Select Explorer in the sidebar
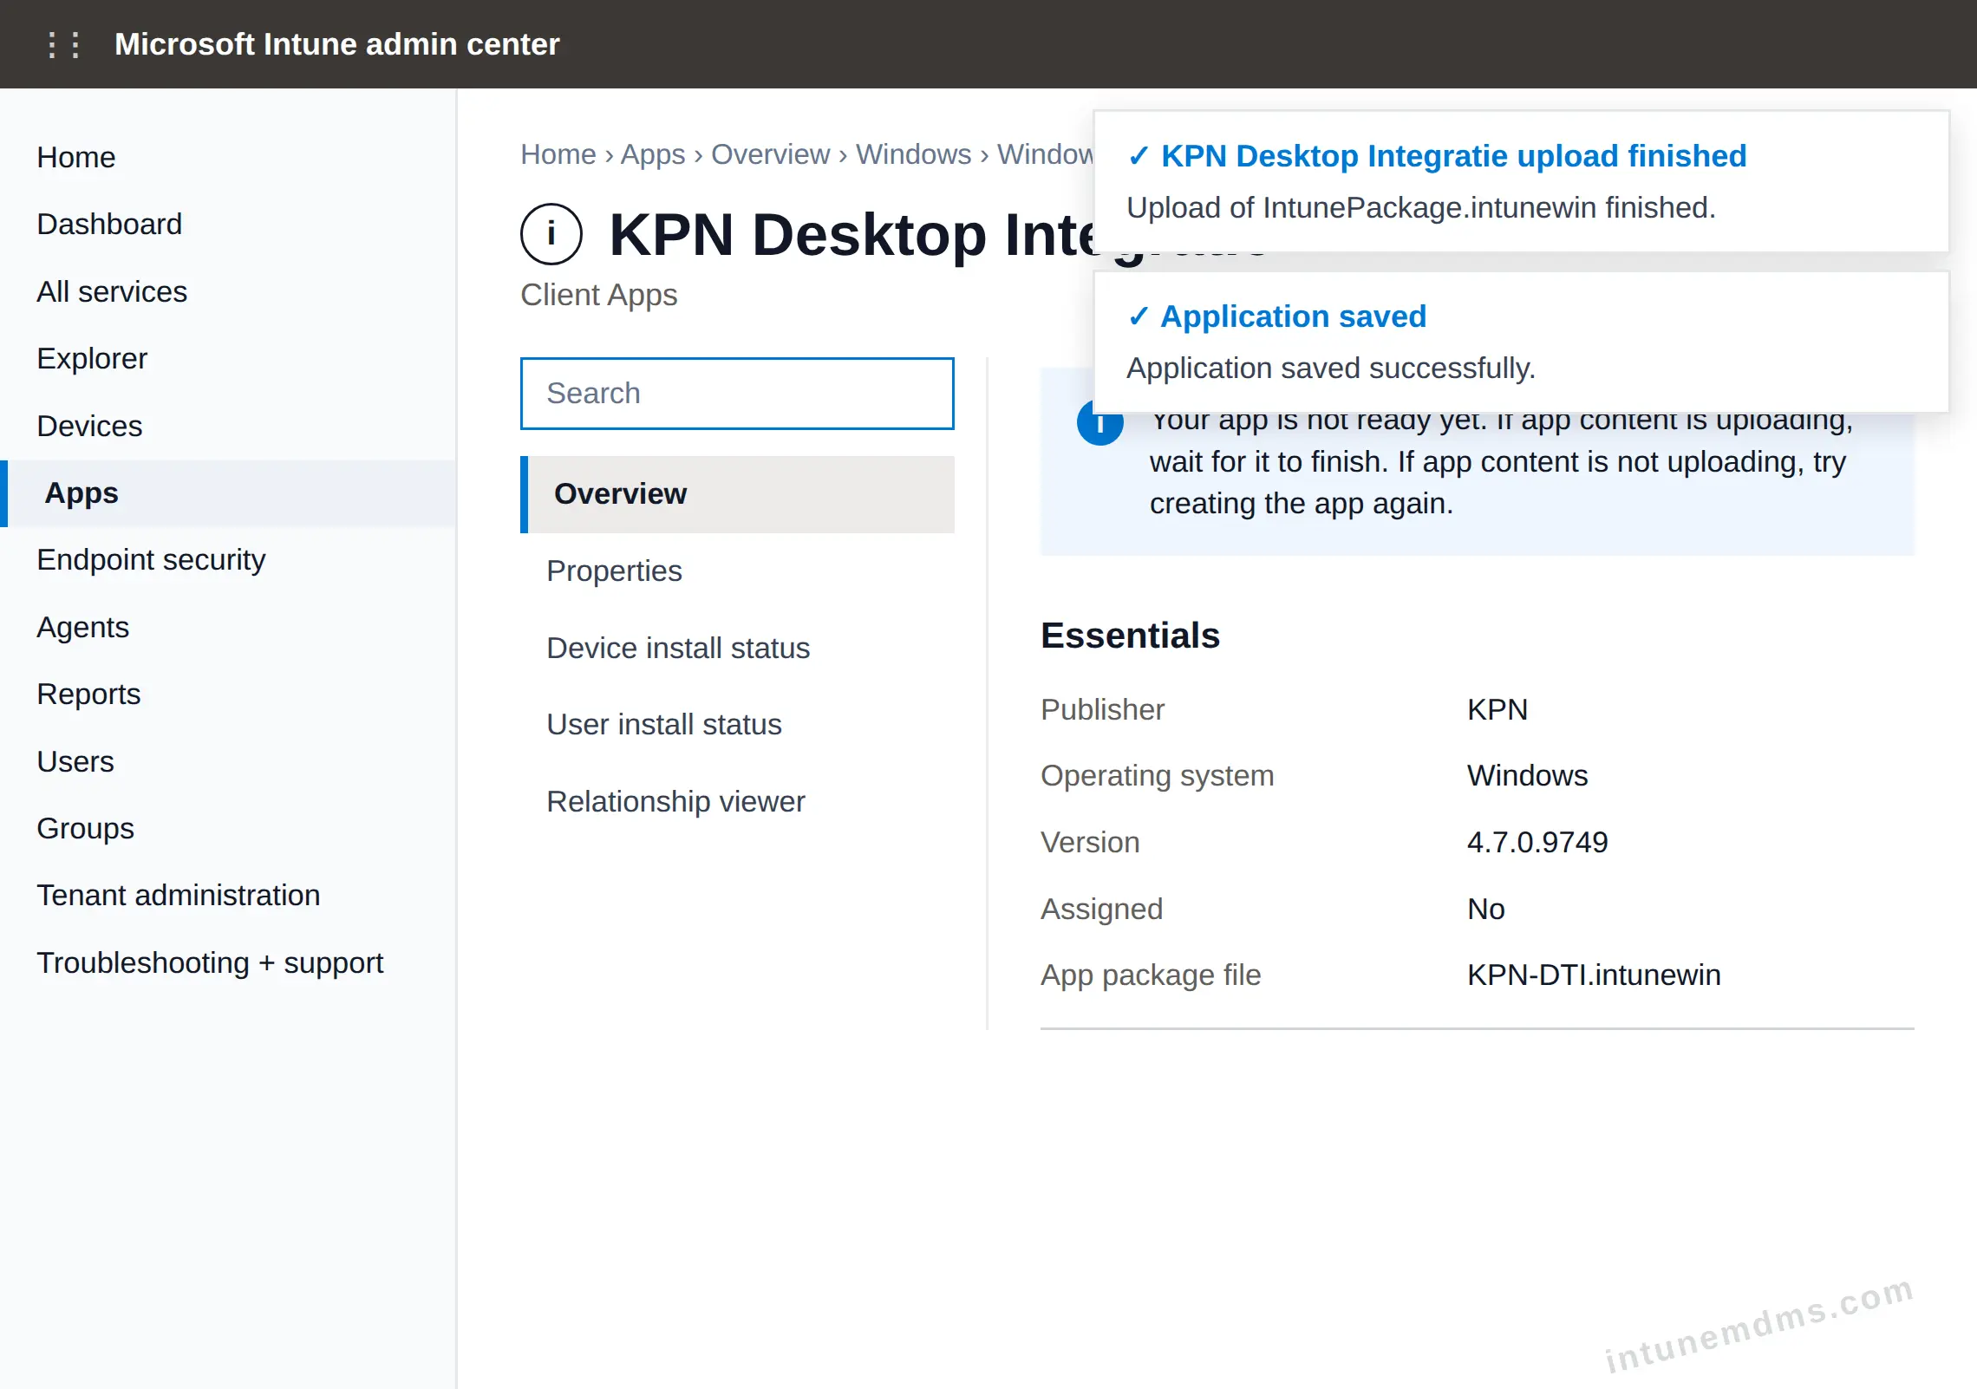 tap(229, 359)
